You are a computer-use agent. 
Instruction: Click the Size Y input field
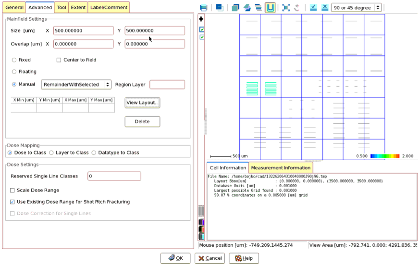[155, 30]
